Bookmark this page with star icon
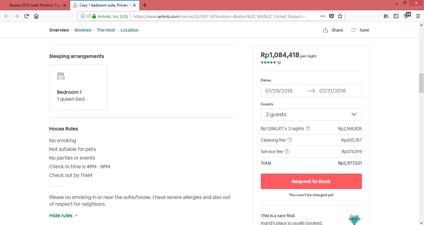This screenshot has height=225, width=424. point(340,16)
